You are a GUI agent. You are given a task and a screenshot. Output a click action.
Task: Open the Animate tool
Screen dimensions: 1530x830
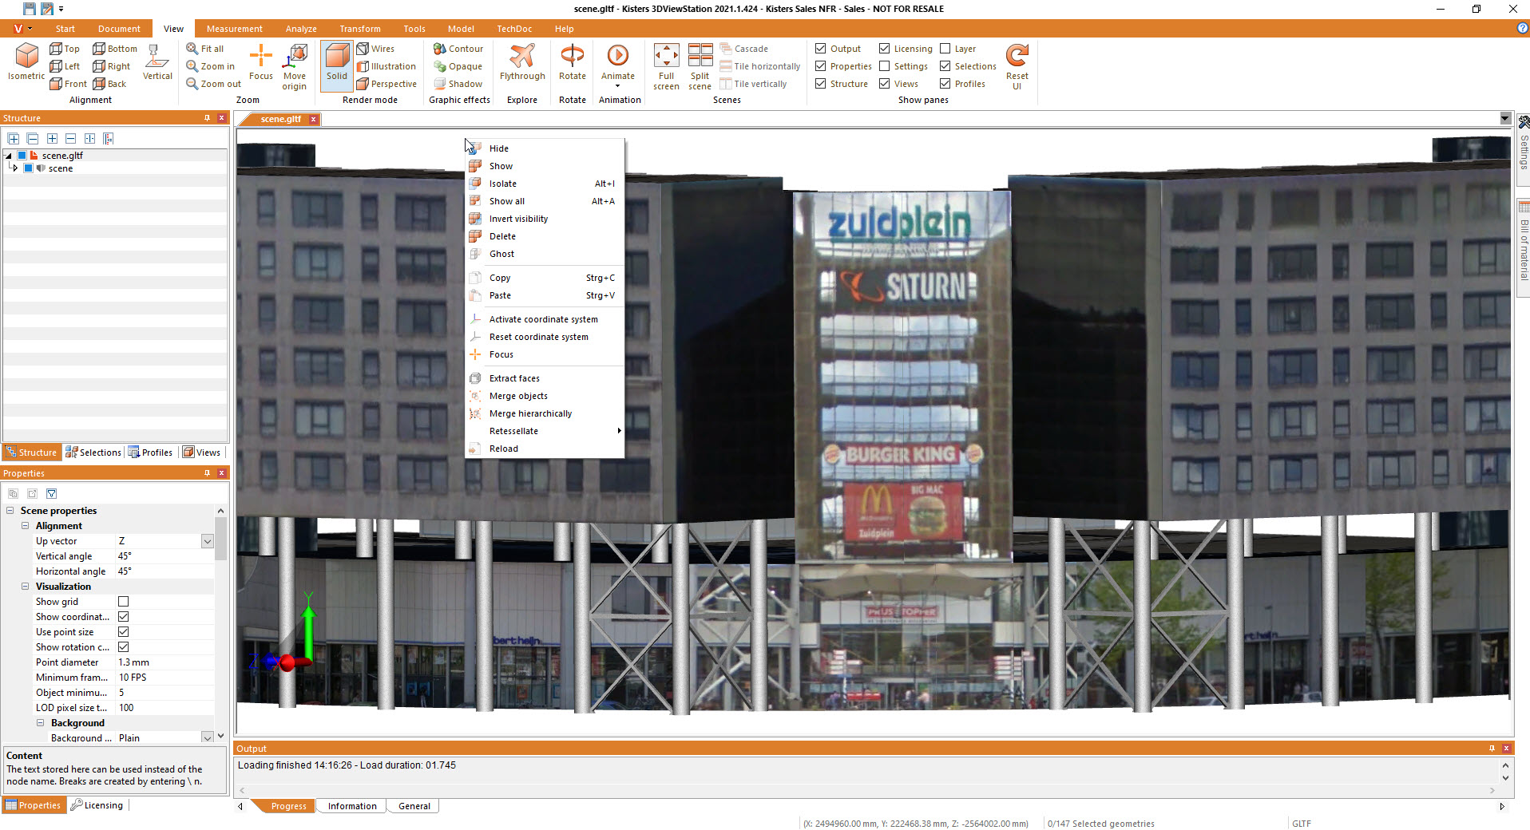618,65
